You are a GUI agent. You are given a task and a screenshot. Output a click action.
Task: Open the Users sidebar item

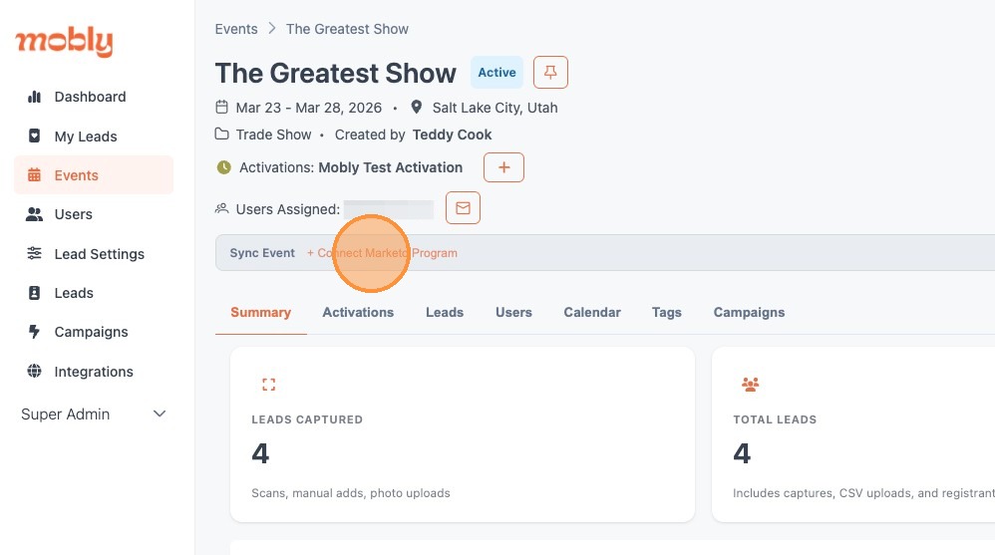[x=73, y=214]
